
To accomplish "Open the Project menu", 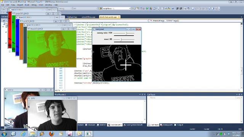I will (x=20, y=5).
